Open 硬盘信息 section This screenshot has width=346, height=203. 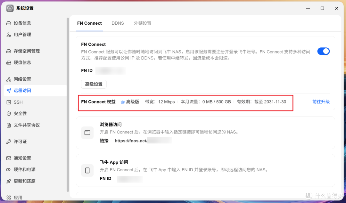coord(35,63)
